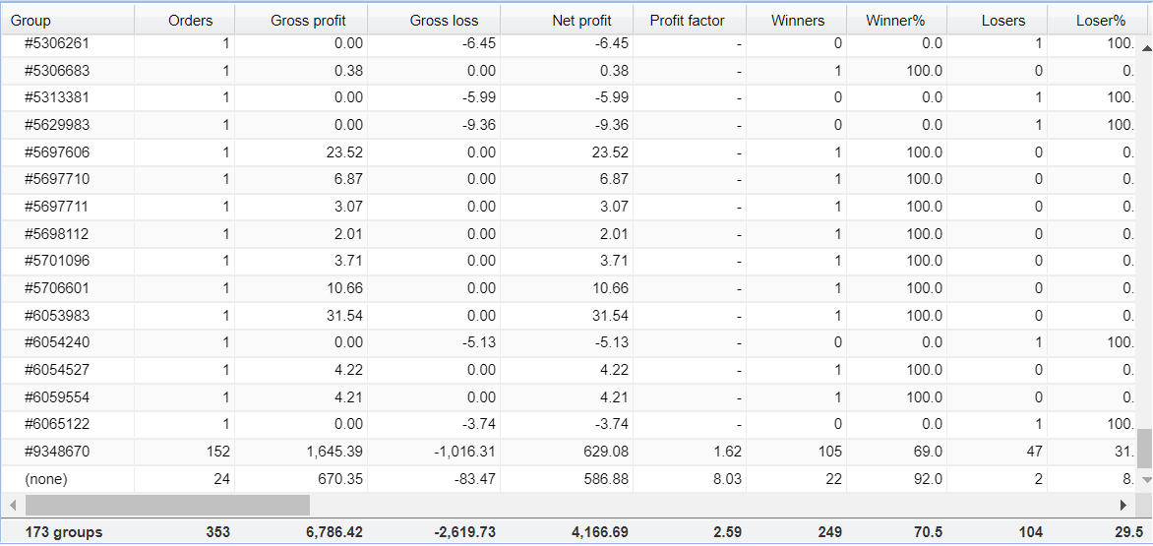Click the horizontal scrollbar right arrow
The height and width of the screenshot is (546, 1153).
click(1123, 505)
